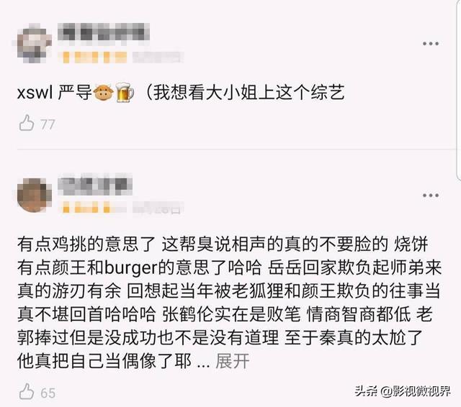Expand the truncated comment via 展开
Viewport: 461px width, 407px height.
(232, 361)
